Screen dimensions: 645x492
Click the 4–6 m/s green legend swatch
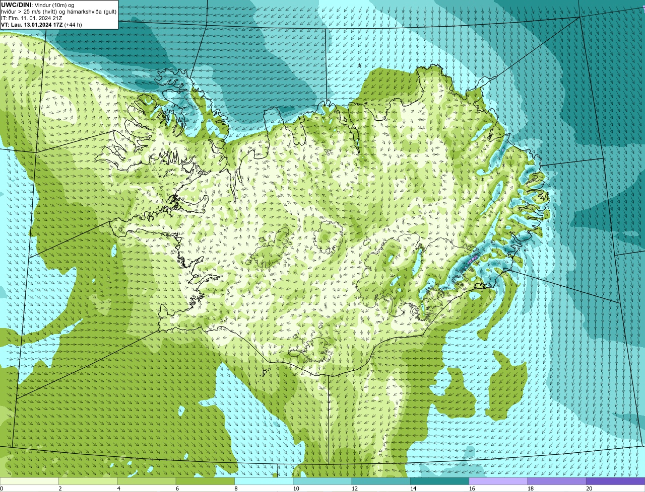pos(147,481)
